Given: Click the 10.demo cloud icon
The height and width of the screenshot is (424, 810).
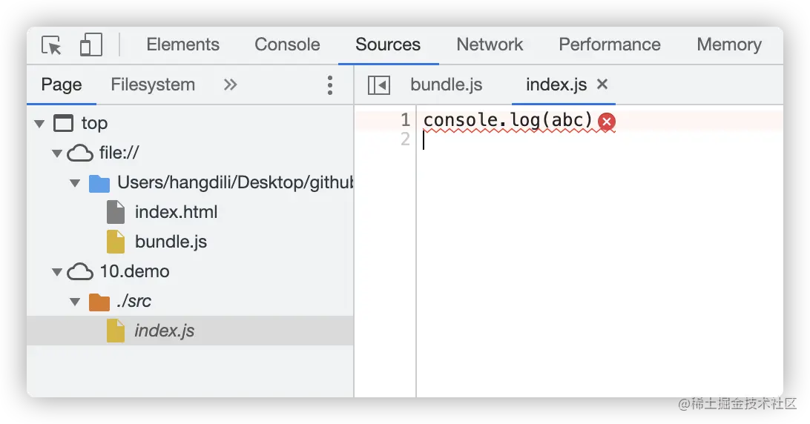Looking at the screenshot, I should pos(80,271).
